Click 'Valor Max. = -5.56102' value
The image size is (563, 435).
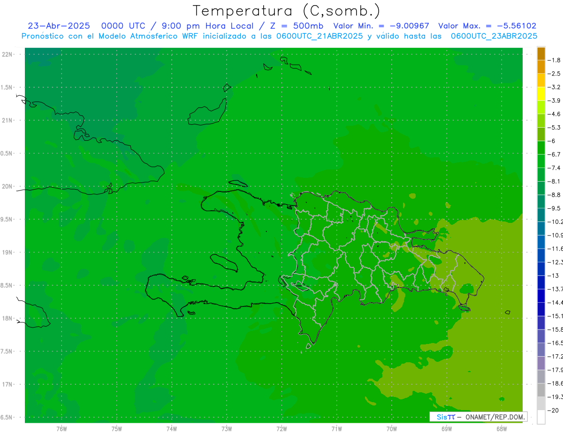point(487,26)
